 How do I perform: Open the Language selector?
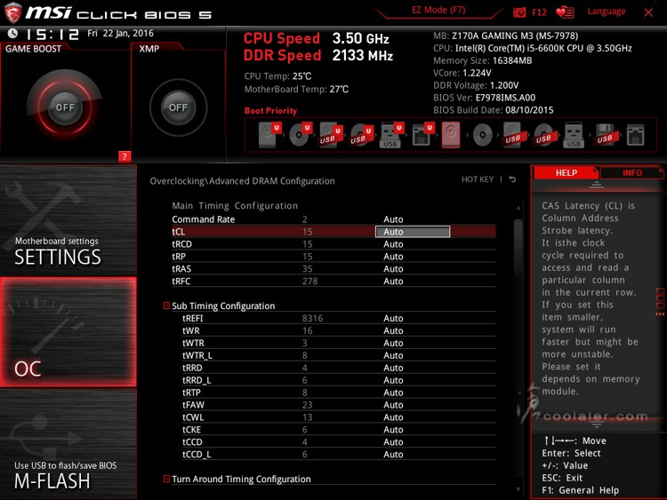607,12
